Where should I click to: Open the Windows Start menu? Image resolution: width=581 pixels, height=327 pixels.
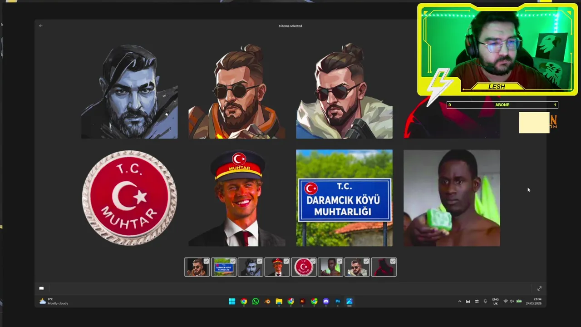(232, 302)
